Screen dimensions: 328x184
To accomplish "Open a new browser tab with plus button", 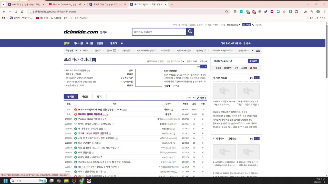I will [x=172, y=4].
